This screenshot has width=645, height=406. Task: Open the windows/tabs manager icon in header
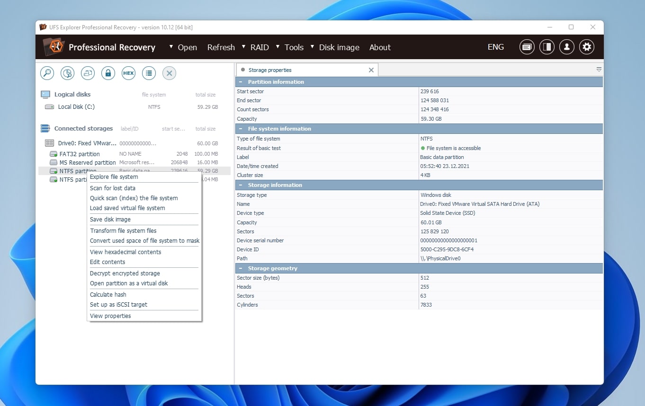(x=527, y=47)
